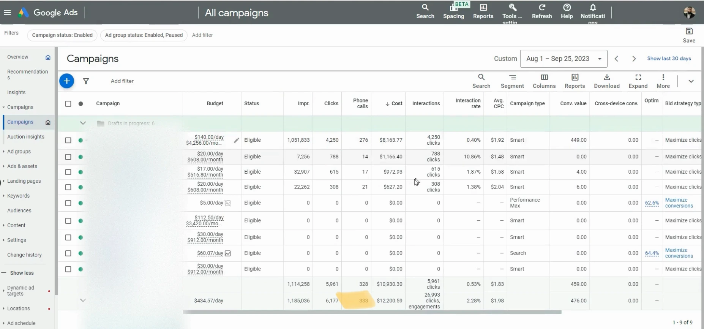Check the campaign with $972.93 cost
The height and width of the screenshot is (329, 704).
[68, 172]
